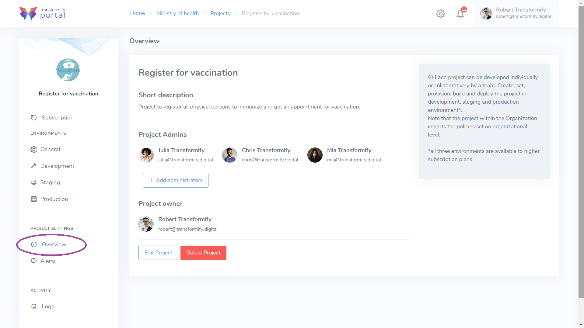Click the General environment gear icon
584x328 pixels.
pyautogui.click(x=34, y=150)
